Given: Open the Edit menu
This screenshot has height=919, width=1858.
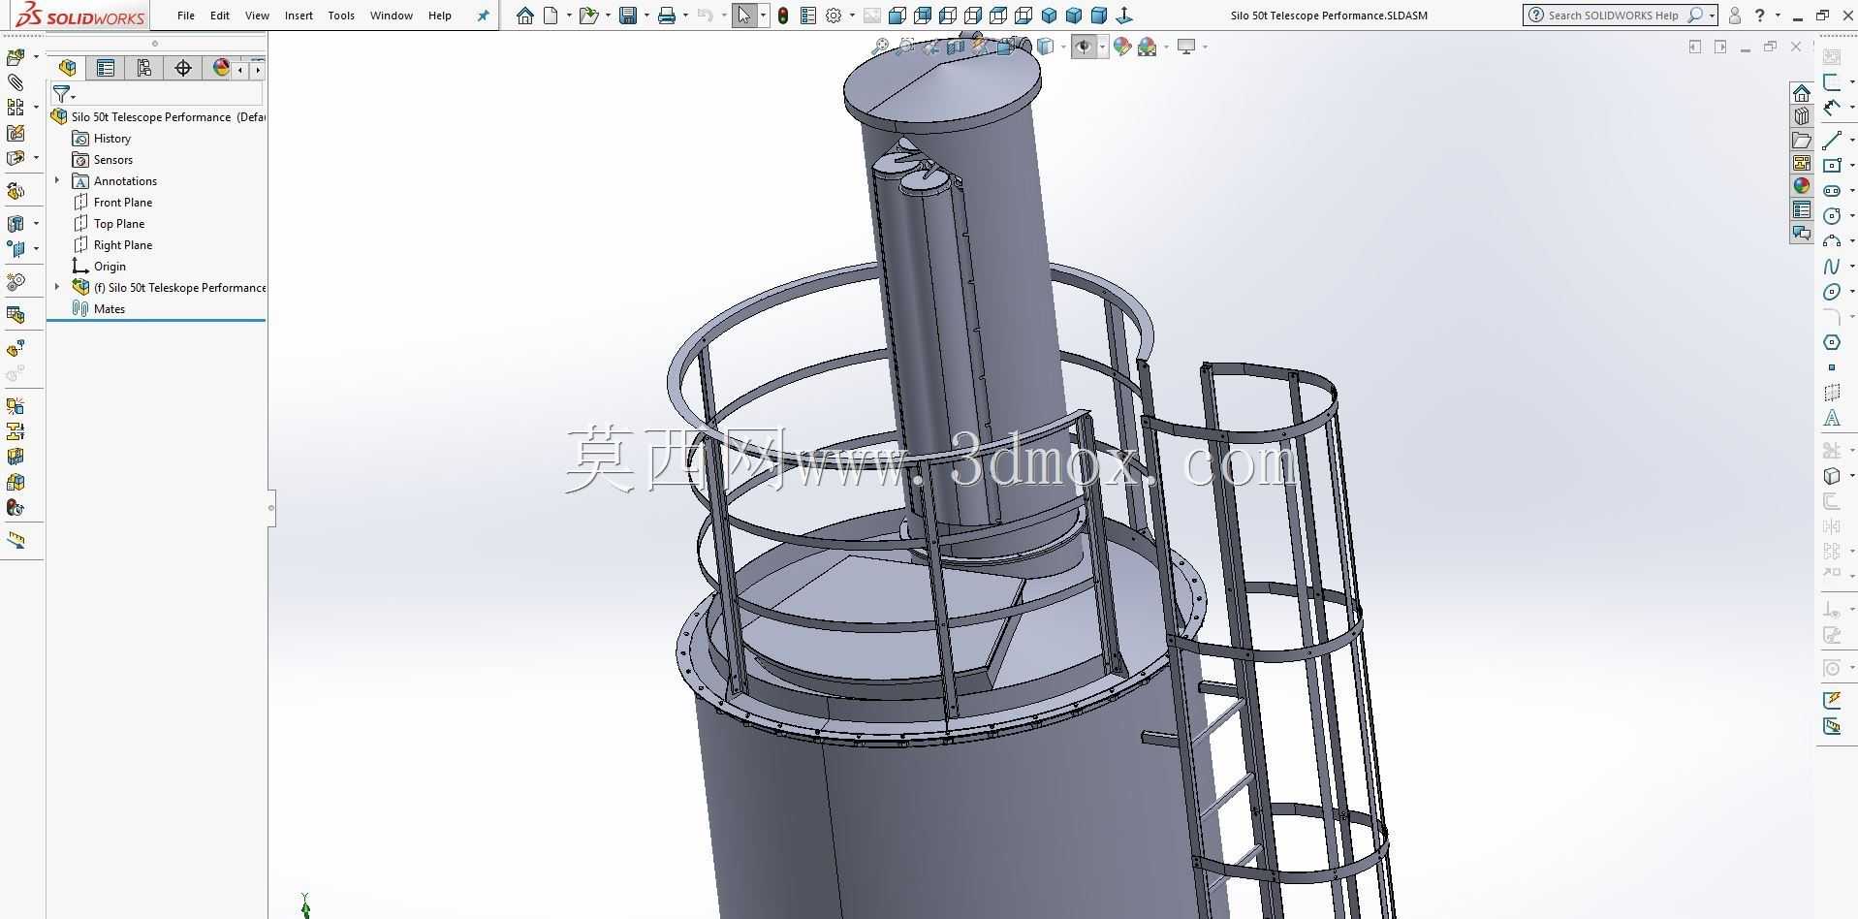Looking at the screenshot, I should point(220,16).
